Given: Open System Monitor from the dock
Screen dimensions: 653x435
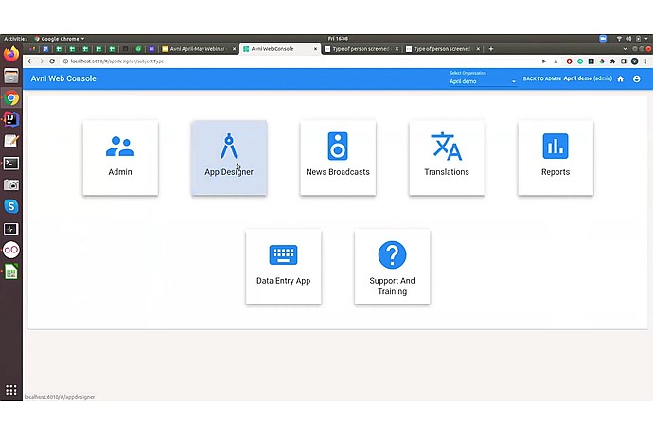Looking at the screenshot, I should pos(11,229).
